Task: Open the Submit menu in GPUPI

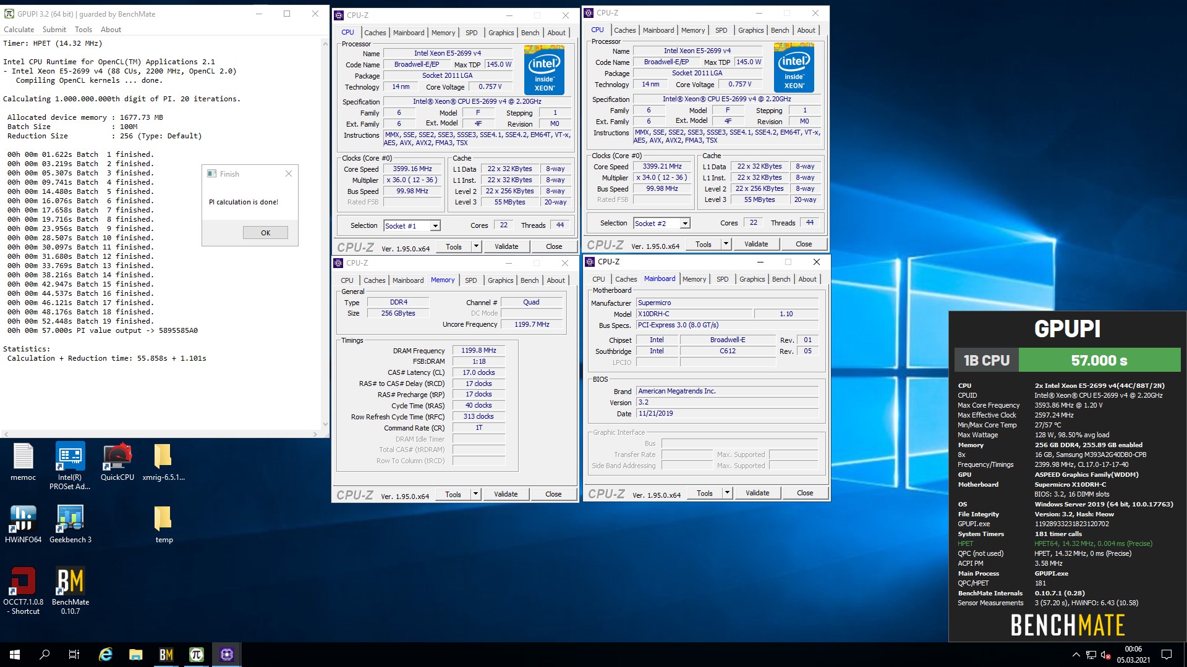Action: 54,30
